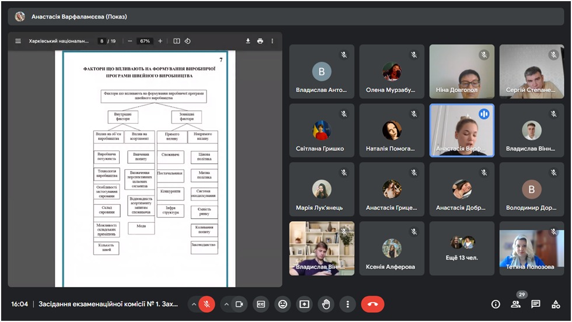Print the PDF document

[260, 41]
